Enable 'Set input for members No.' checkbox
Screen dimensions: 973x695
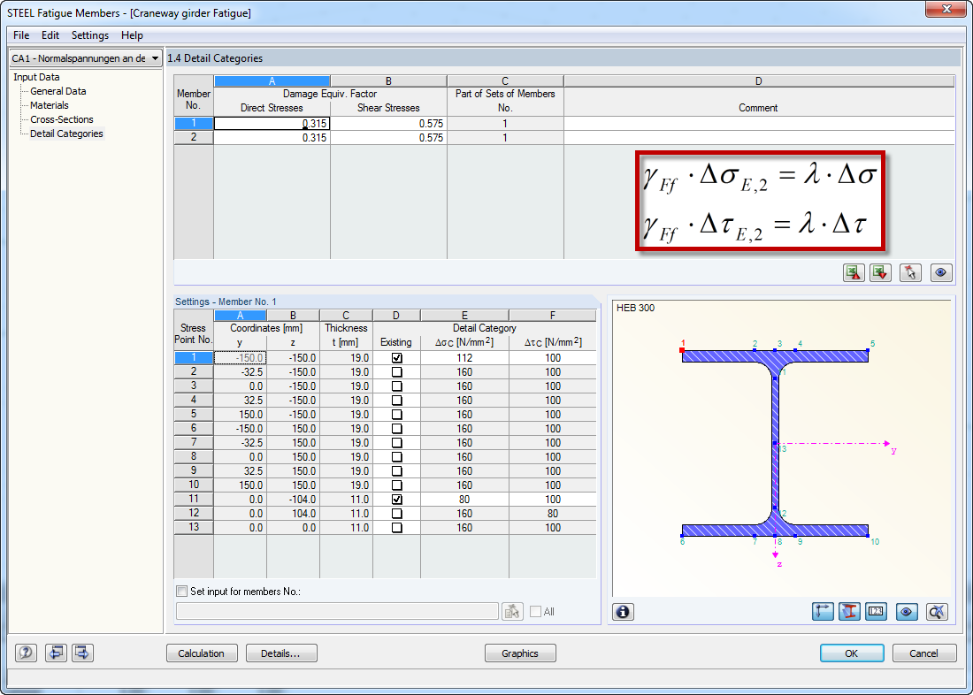click(182, 592)
